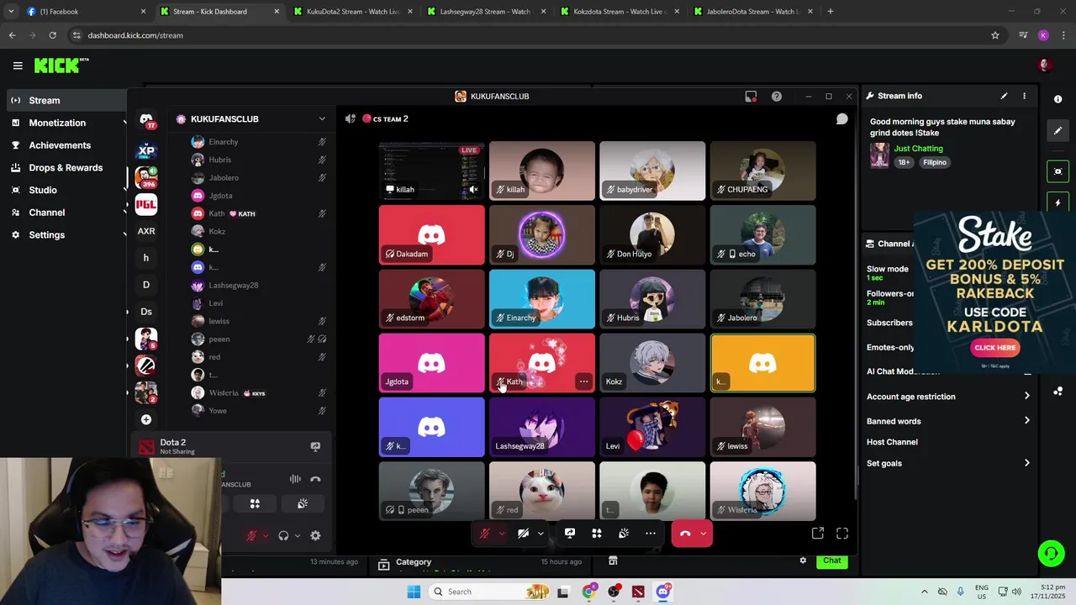Click Just Chatting category link
The image size is (1076, 605).
tap(918, 149)
